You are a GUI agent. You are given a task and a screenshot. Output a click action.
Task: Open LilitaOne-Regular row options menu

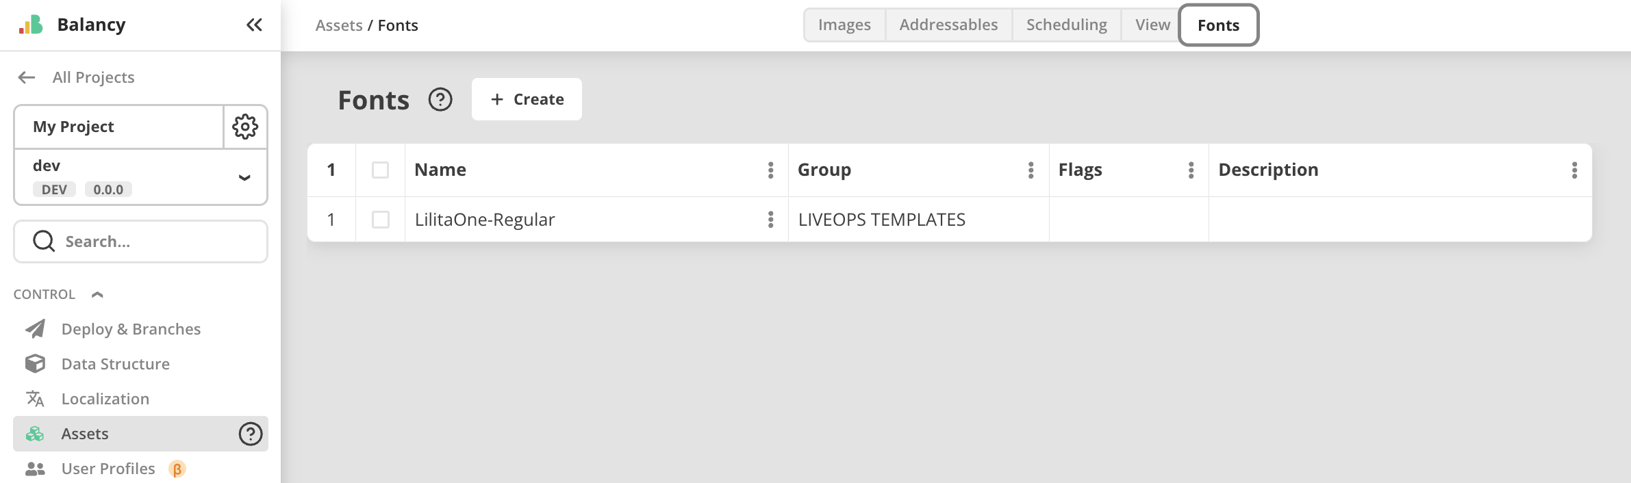click(771, 220)
